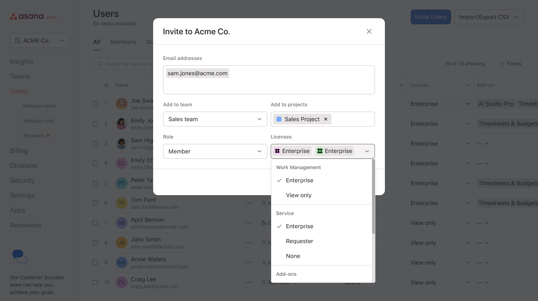Viewport: 538px width, 301px height.
Task: Expand the Add-on dropdown for Craig Lee
Action: pos(487,282)
